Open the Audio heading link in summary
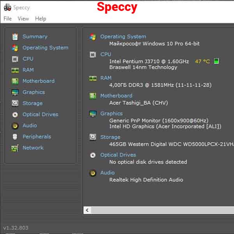This screenshot has height=234, width=234. pos(108,173)
